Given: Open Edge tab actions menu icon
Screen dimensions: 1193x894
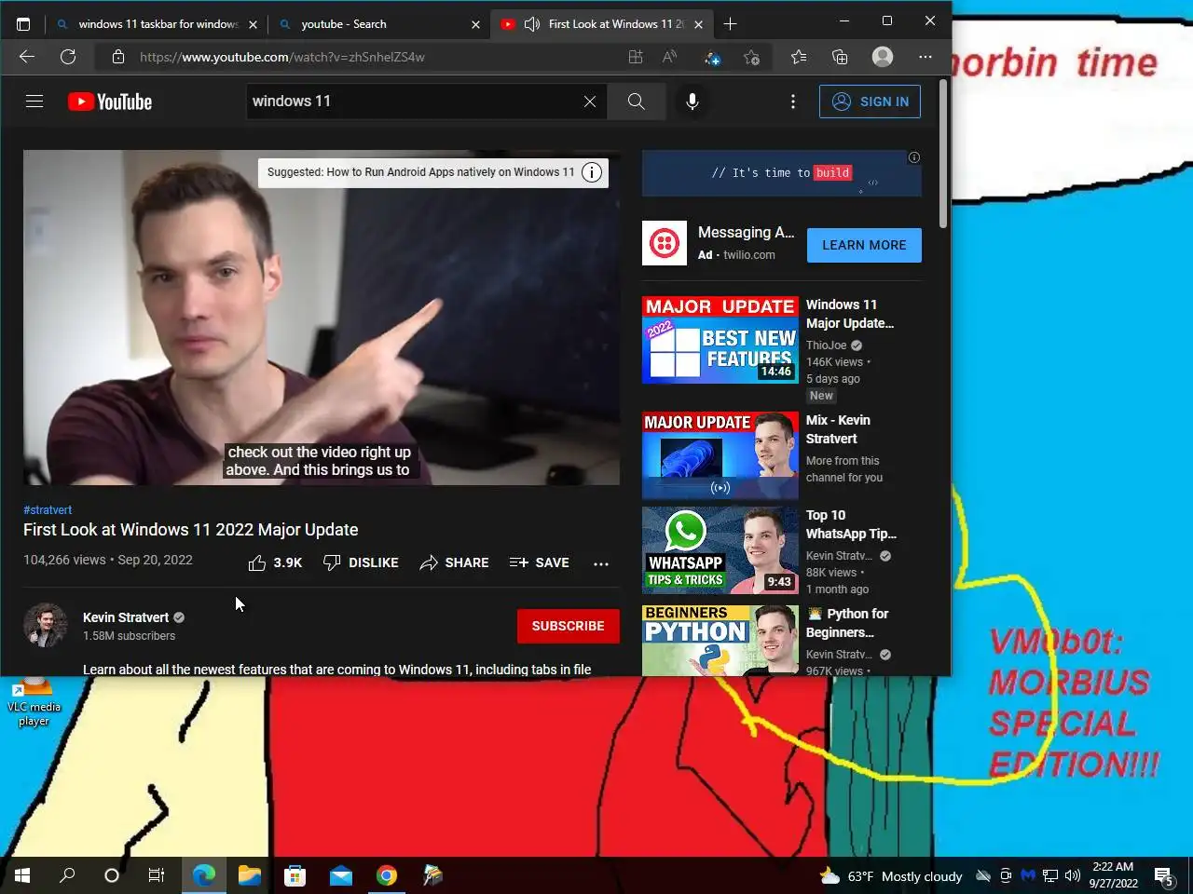Looking at the screenshot, I should [23, 24].
